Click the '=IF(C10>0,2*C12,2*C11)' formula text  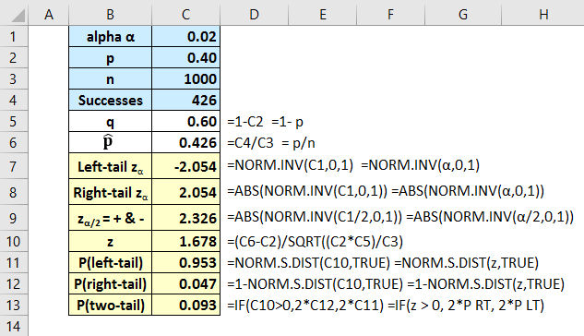(x=305, y=306)
